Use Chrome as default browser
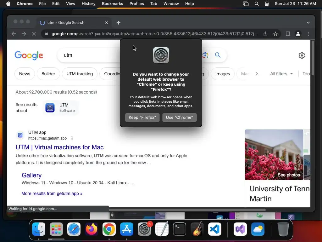Image resolution: width=322 pixels, height=242 pixels. [180, 117]
